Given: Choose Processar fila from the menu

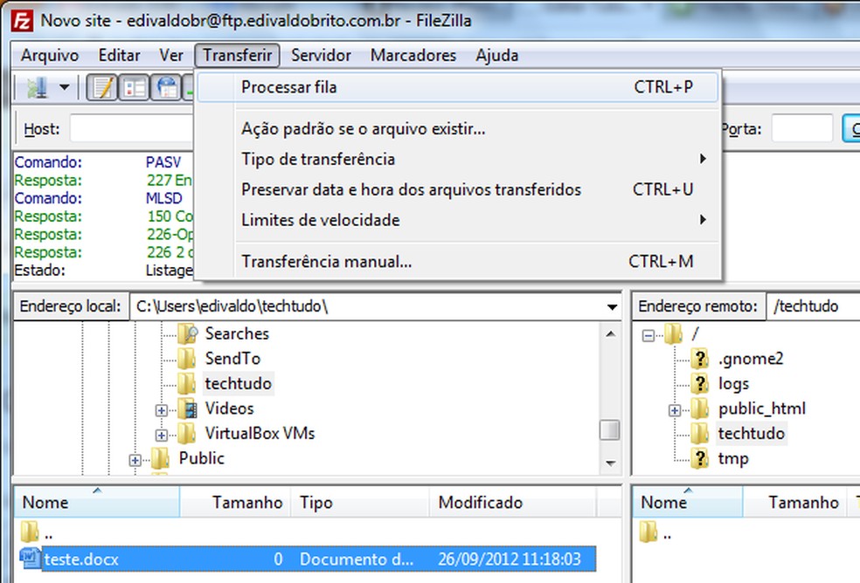Looking at the screenshot, I should click(x=458, y=87).
